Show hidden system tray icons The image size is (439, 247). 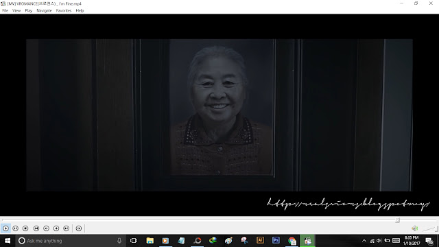[x=364, y=241]
